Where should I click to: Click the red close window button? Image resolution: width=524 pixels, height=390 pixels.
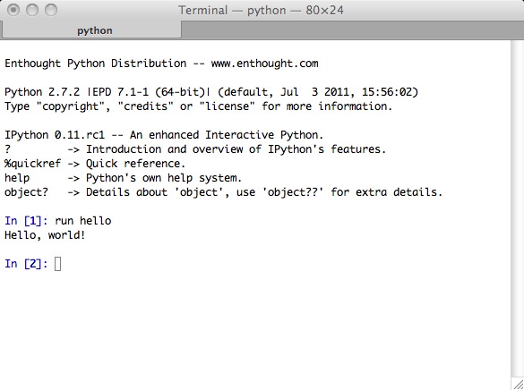click(x=13, y=10)
